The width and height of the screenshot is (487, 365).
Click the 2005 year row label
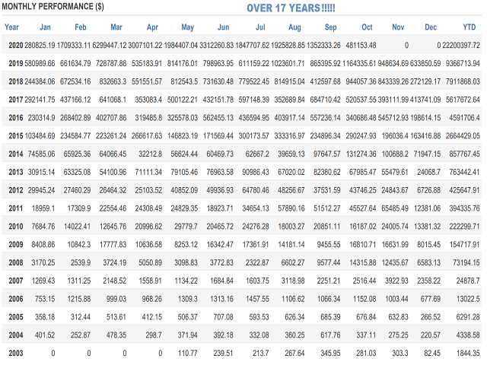(x=16, y=317)
